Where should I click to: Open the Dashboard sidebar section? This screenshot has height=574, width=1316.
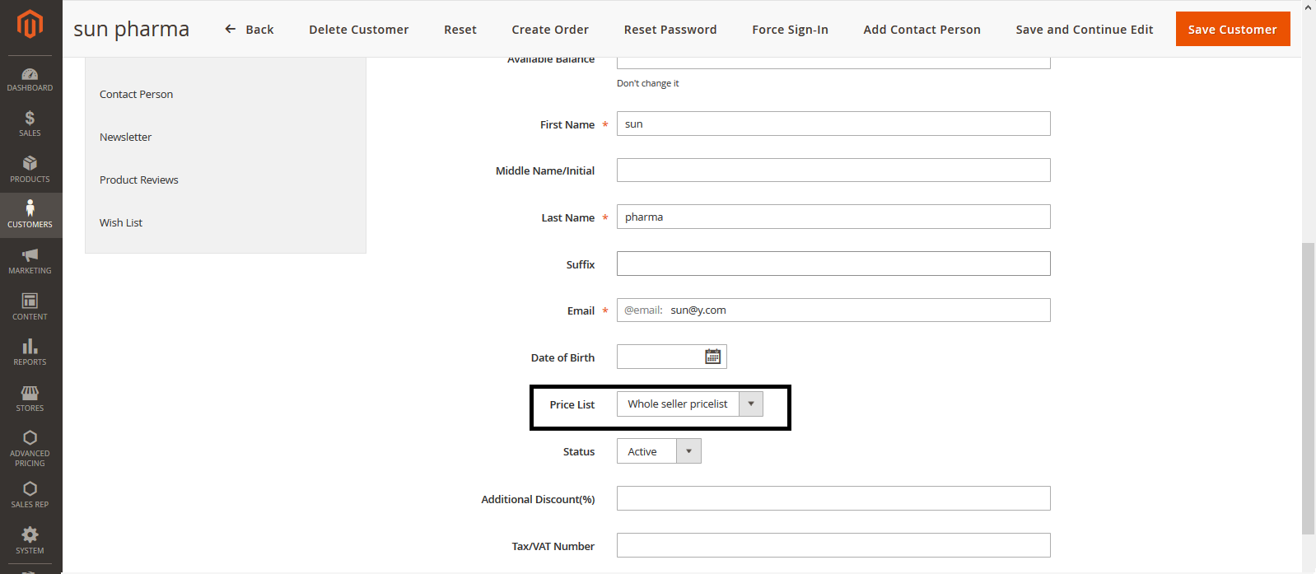30,79
